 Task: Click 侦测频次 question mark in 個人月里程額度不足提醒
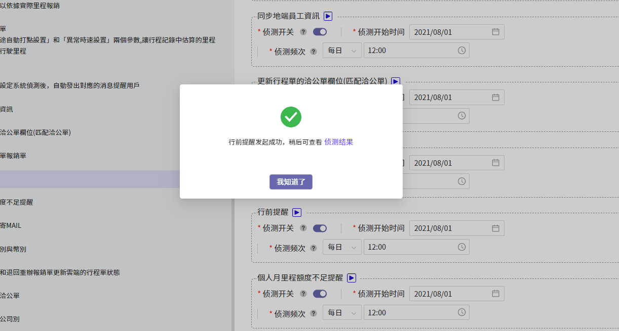pos(314,313)
